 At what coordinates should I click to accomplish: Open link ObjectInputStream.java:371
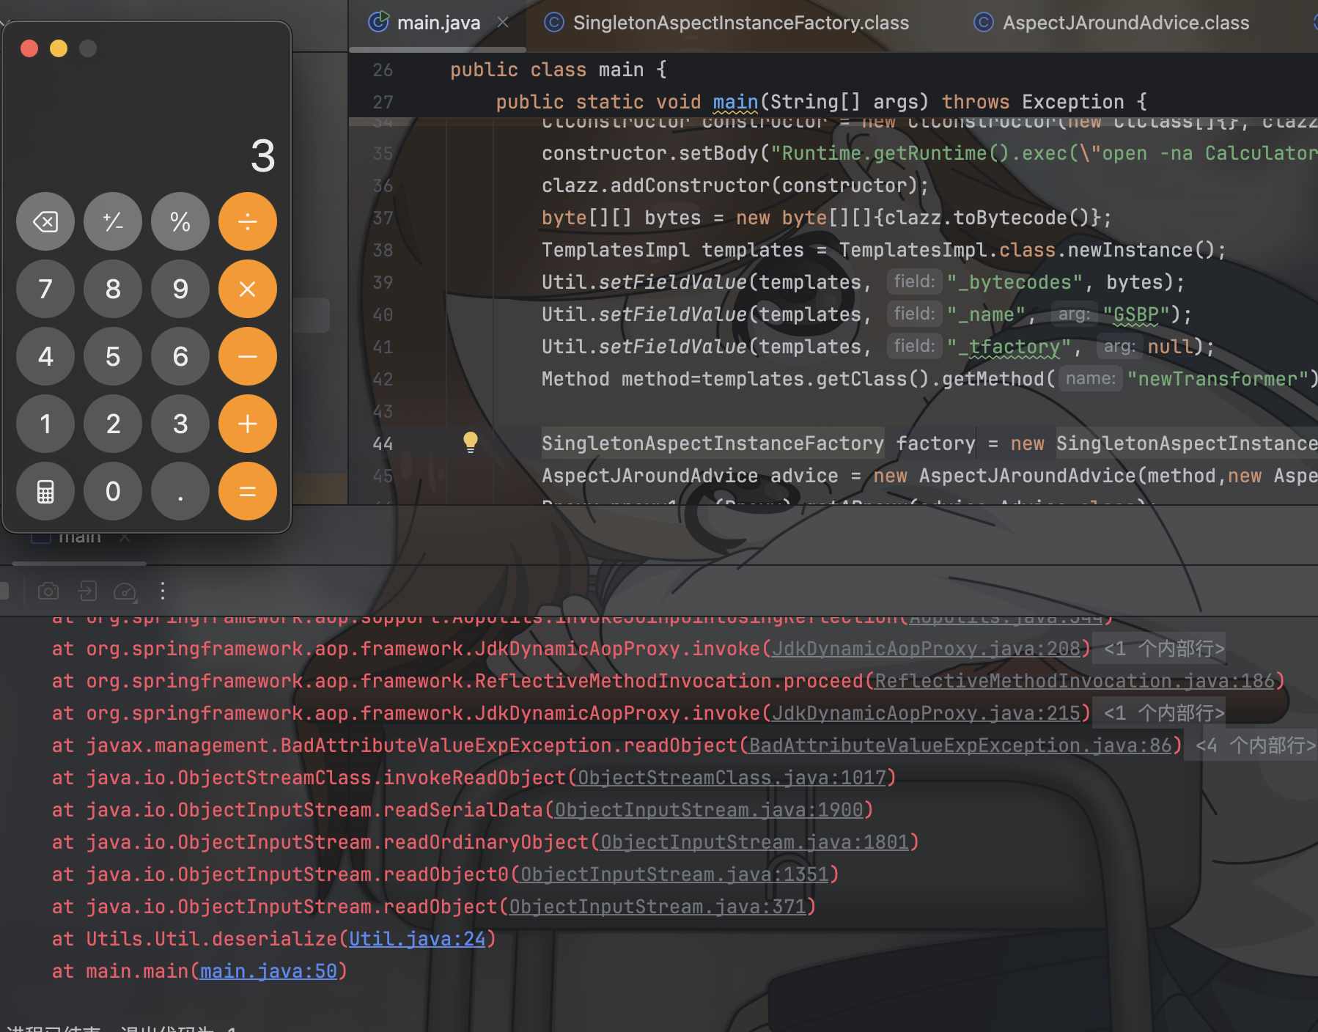pos(658,907)
